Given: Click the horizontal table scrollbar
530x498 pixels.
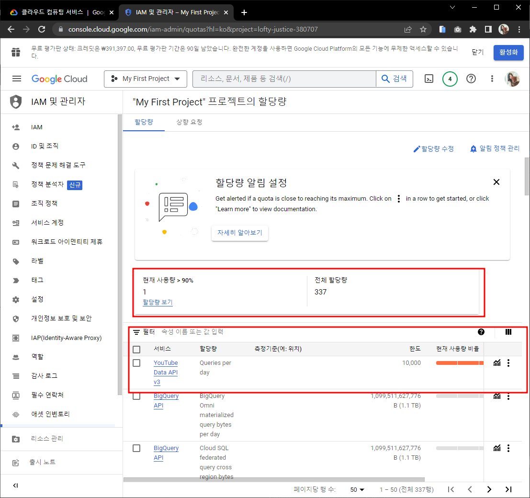Looking at the screenshot, I should click(274, 479).
